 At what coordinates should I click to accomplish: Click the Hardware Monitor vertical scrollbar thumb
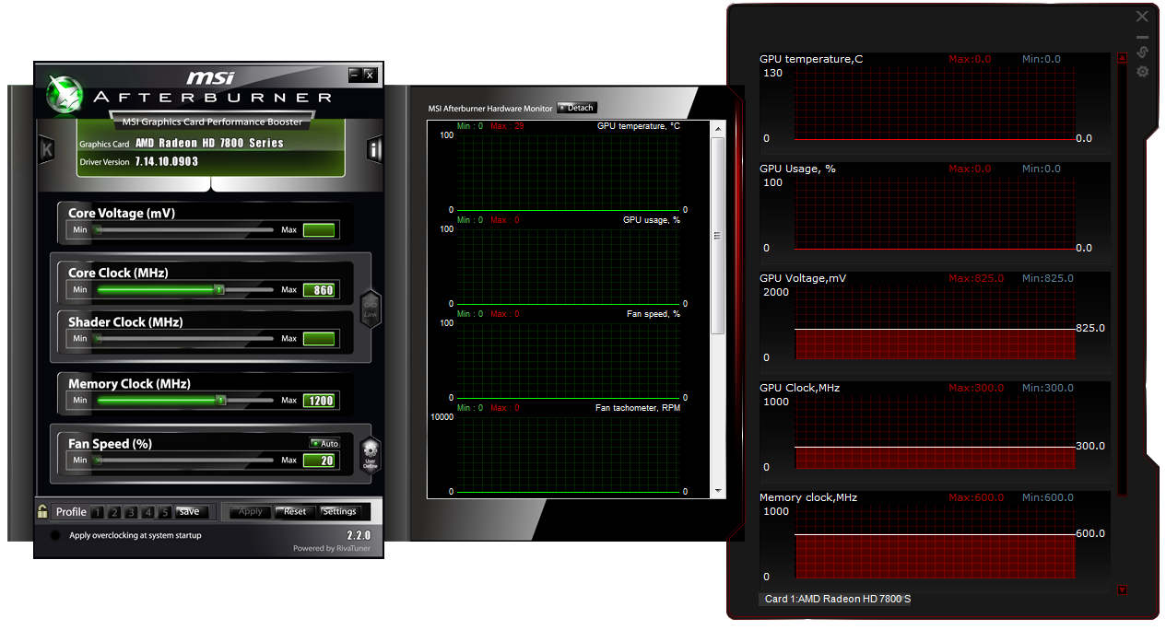tap(718, 236)
